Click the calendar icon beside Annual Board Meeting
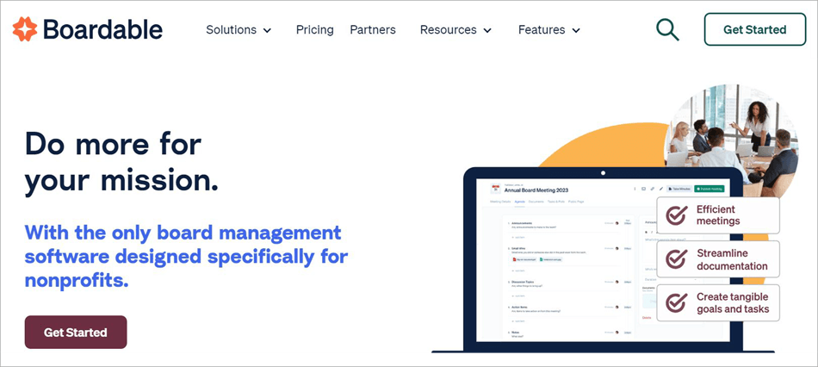Viewport: 818px width, 367px height. click(x=495, y=188)
